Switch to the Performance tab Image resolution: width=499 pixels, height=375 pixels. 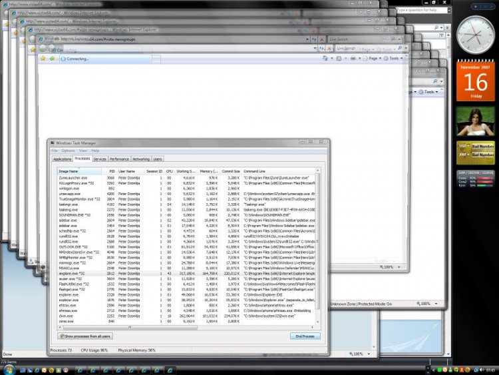point(119,159)
